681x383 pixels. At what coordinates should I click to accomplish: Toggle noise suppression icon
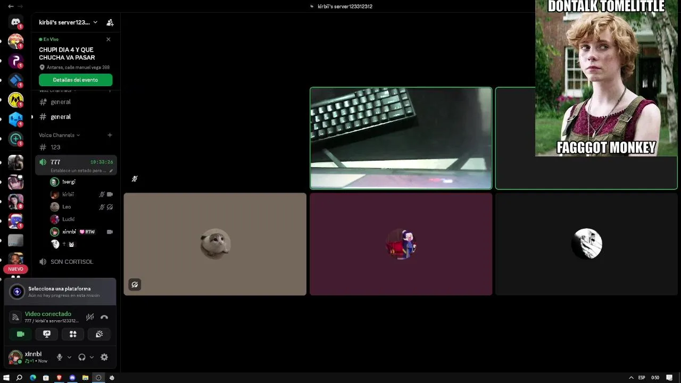click(90, 317)
